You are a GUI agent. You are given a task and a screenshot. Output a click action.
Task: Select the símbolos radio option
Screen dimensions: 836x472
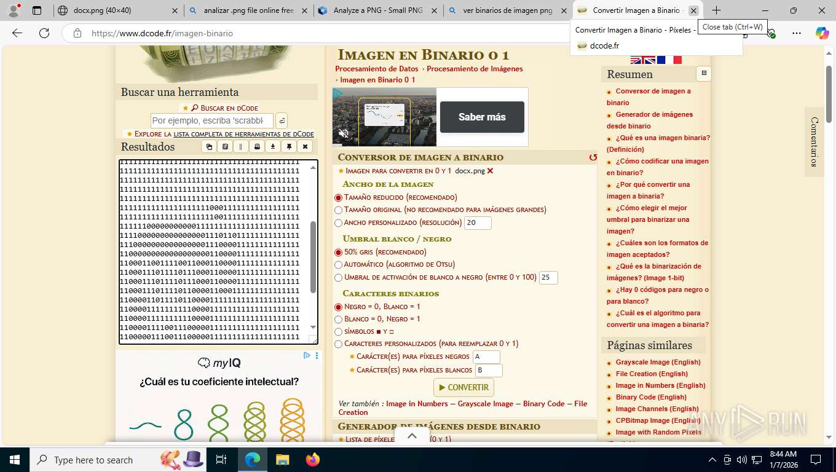tap(338, 332)
